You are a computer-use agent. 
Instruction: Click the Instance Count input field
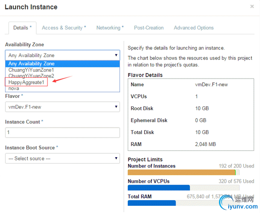[x=62, y=132]
